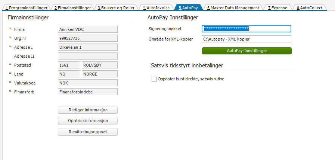
Task: Click the Område for XML-kopier field
Action: pos(246,39)
